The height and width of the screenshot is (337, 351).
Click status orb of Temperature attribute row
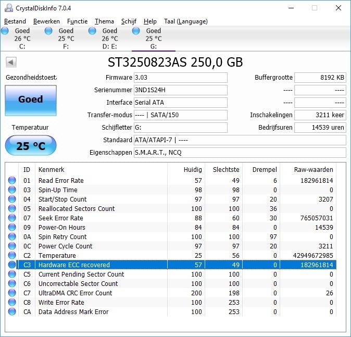pos(12,255)
